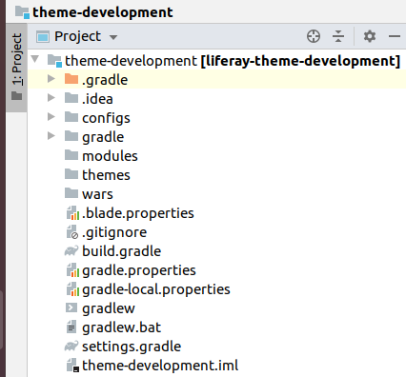
Task: Expand the .gradle folder arrow
Action: (51, 78)
